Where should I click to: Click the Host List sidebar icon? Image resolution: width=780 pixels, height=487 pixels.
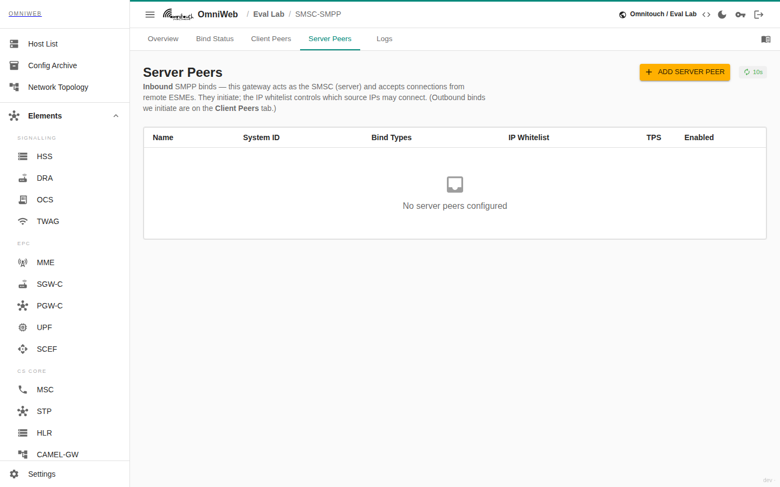14,44
